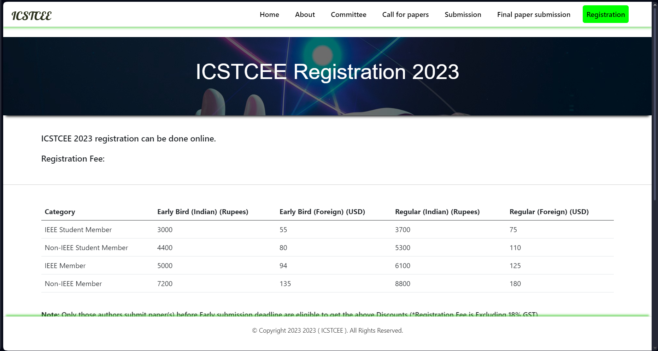The width and height of the screenshot is (658, 351).
Task: Go to the About page
Action: click(x=305, y=14)
